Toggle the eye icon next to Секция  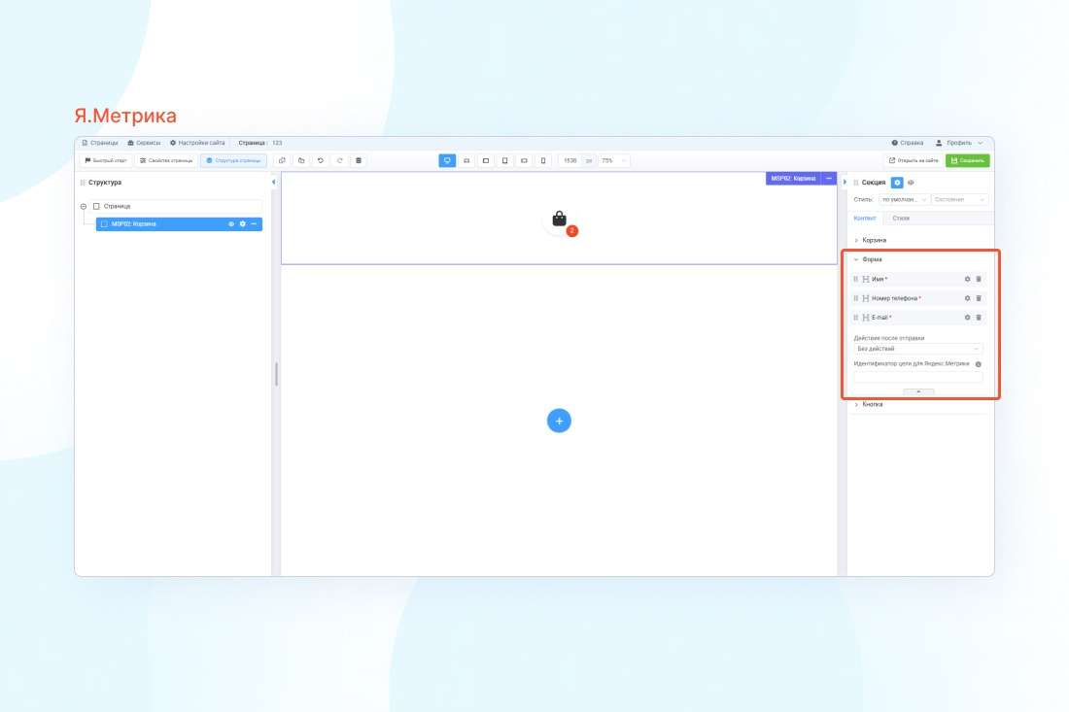(911, 183)
